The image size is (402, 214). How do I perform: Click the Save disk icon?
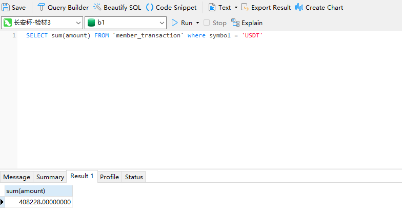[x=6, y=8]
